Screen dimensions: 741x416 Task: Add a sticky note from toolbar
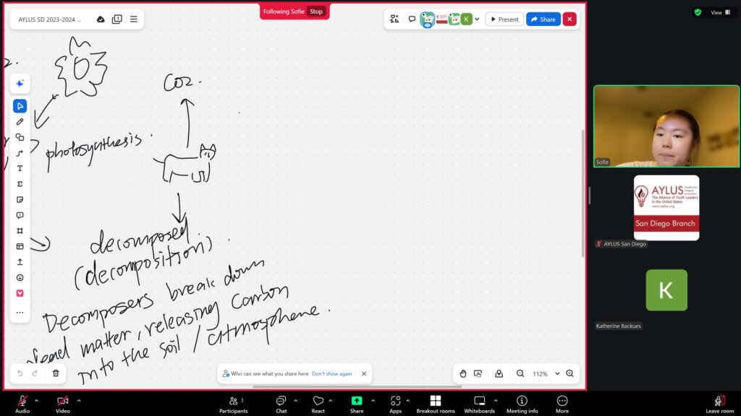(x=20, y=199)
